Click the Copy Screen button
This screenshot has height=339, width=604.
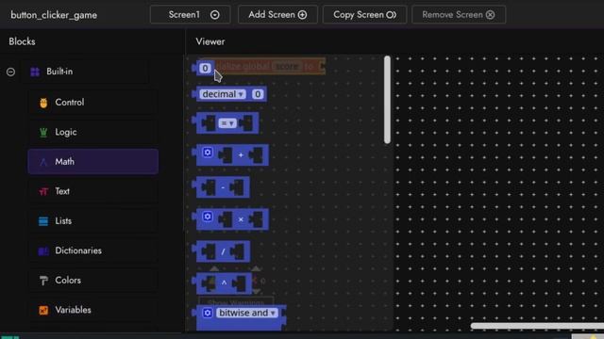[x=364, y=15]
